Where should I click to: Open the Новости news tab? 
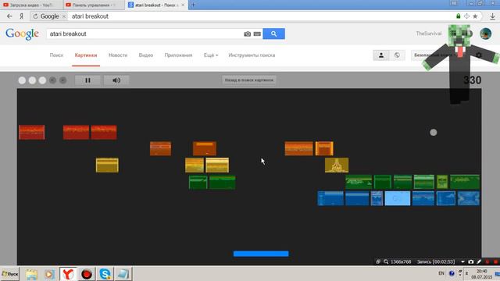pyautogui.click(x=118, y=55)
